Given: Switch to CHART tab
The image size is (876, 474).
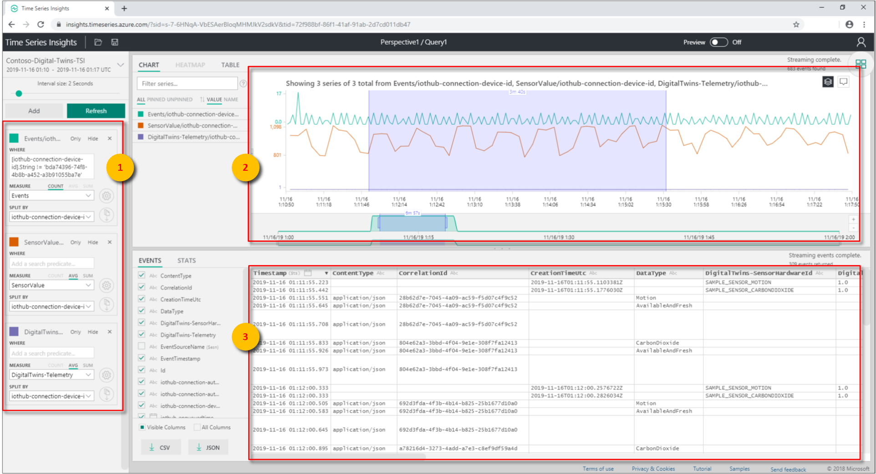Looking at the screenshot, I should (x=149, y=65).
